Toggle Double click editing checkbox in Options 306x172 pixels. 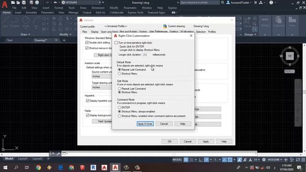coord(87,43)
